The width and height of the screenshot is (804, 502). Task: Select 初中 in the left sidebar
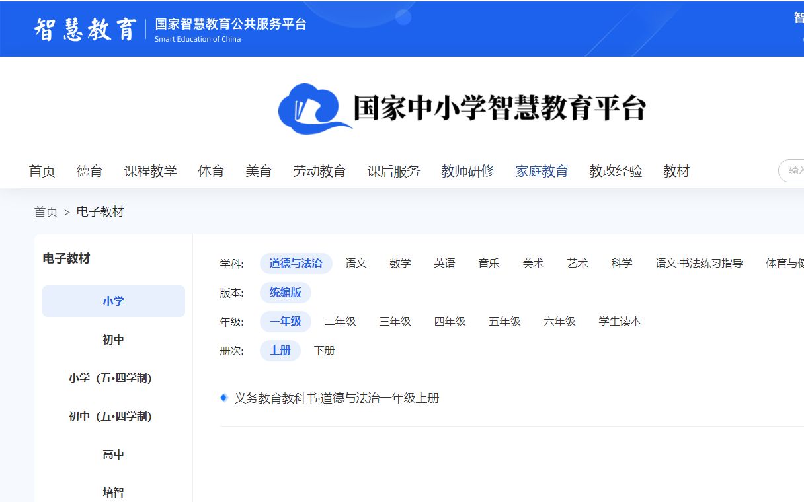[113, 340]
